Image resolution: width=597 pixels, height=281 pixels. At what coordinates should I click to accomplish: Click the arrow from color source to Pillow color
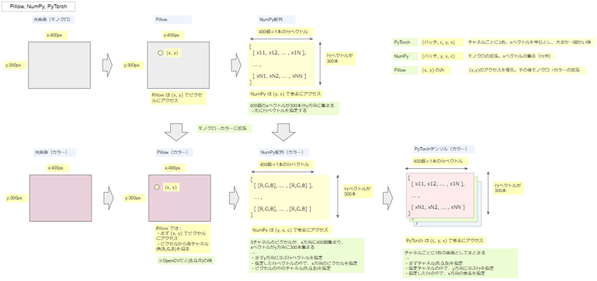(108, 198)
